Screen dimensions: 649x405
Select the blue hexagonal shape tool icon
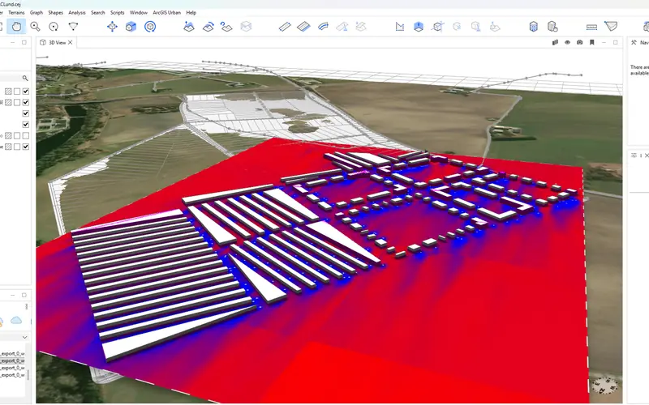tap(419, 27)
